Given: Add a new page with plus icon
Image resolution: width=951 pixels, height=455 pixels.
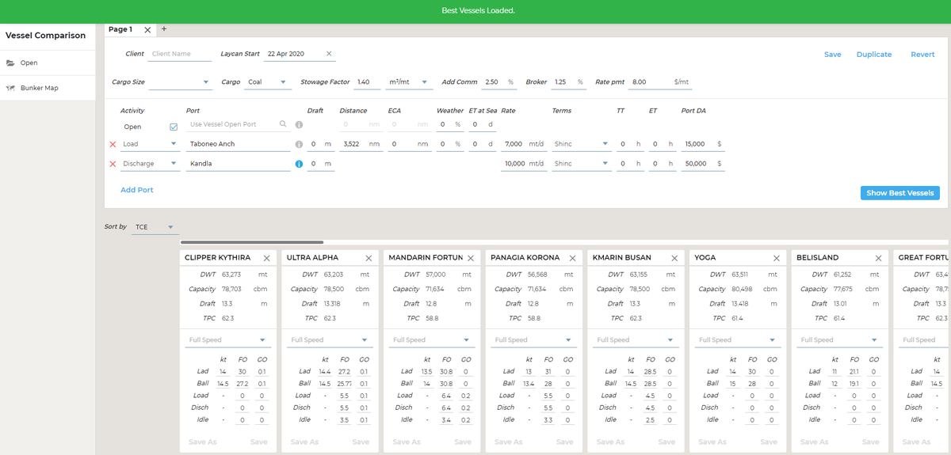Looking at the screenshot, I should tap(164, 28).
